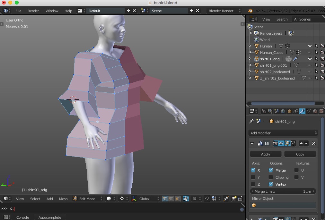Image resolution: width=325 pixels, height=220 pixels.
Task: Expand the Human object in outliner
Action: tap(250, 46)
